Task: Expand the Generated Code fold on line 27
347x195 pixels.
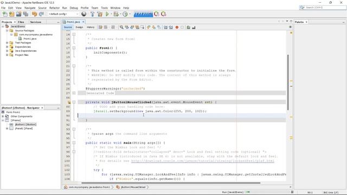Action: 74,93
